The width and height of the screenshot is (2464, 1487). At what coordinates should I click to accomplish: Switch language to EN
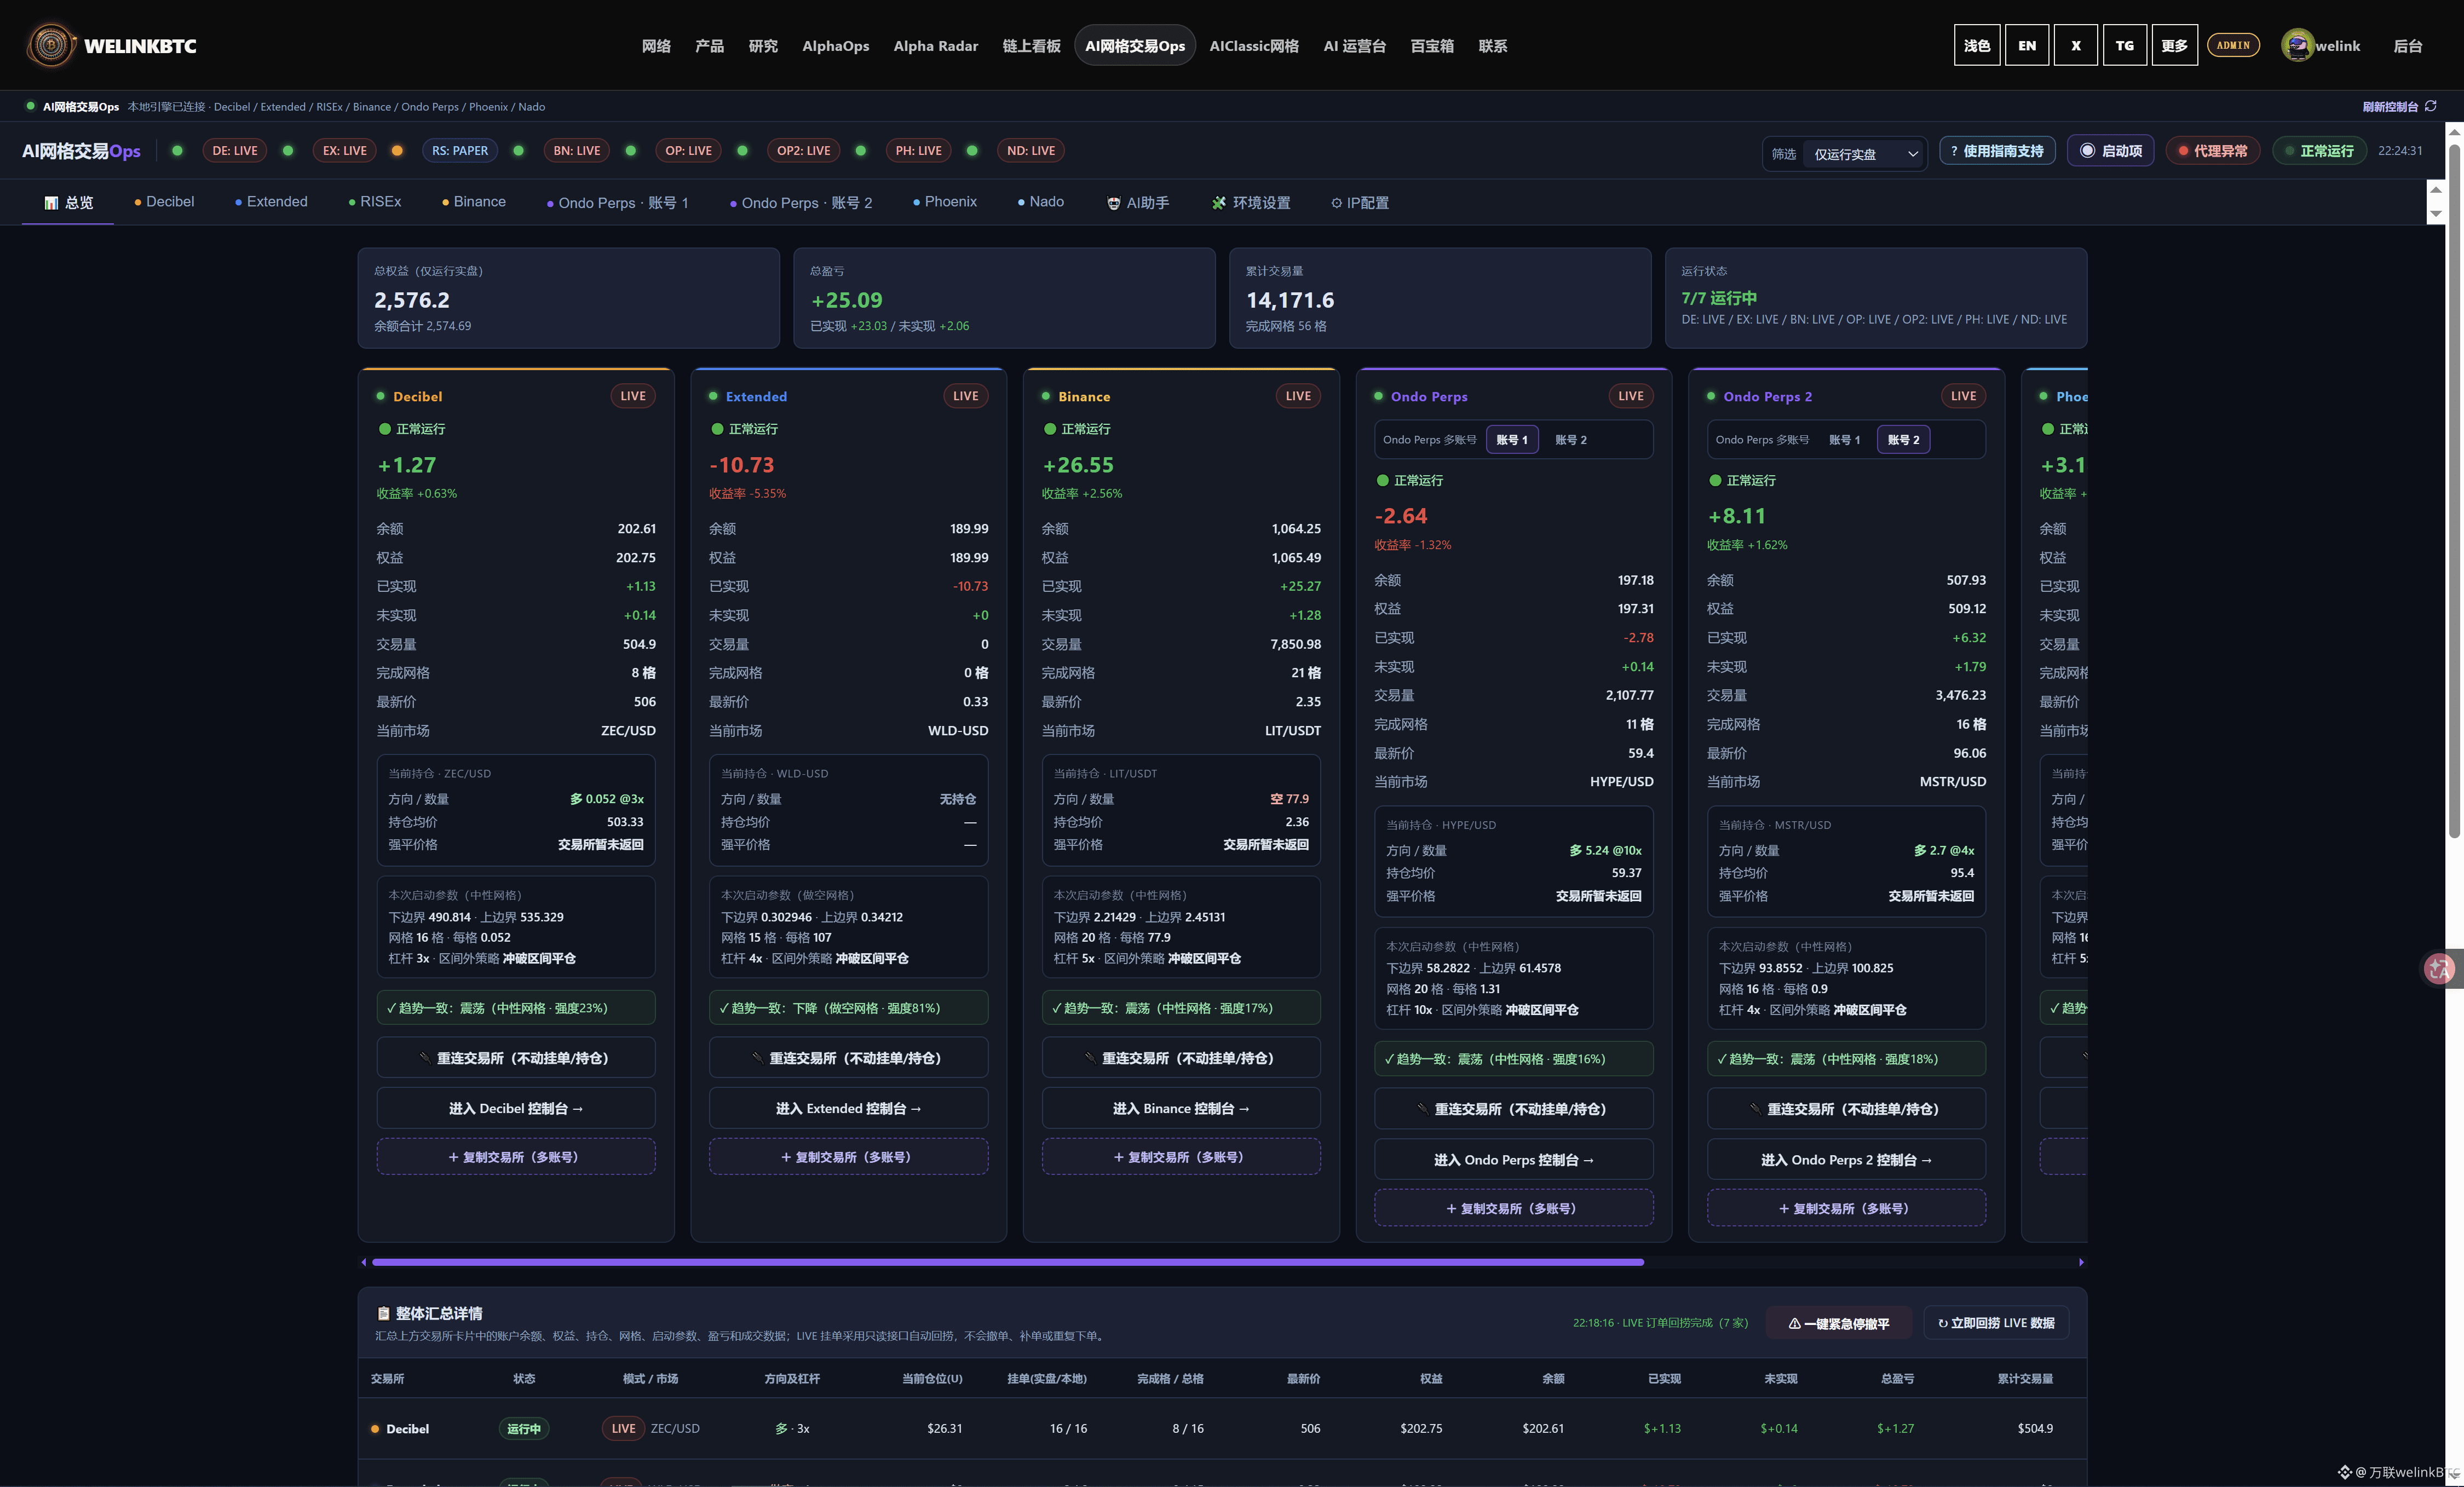click(2027, 45)
